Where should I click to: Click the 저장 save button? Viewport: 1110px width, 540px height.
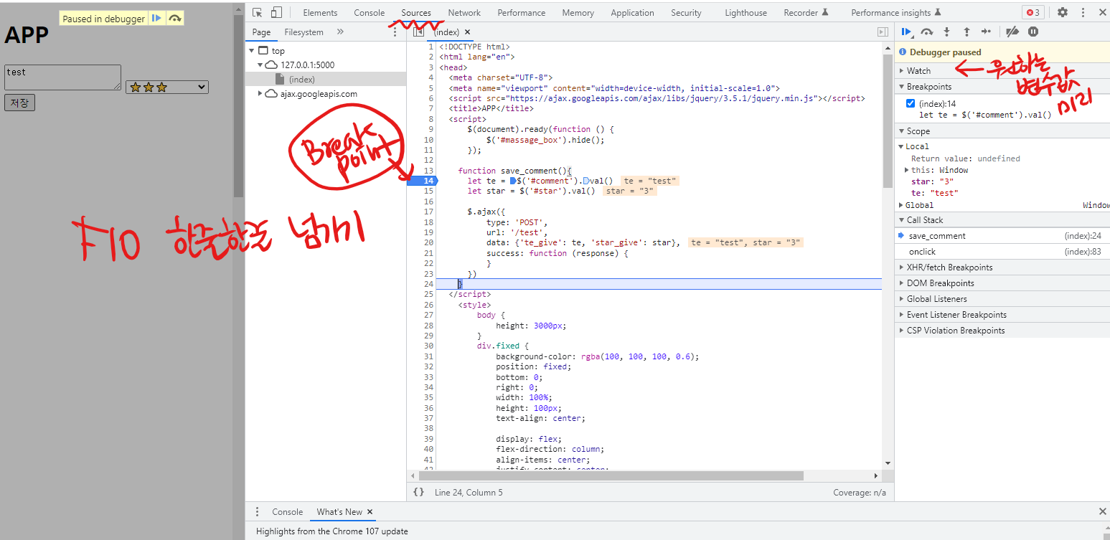click(x=19, y=103)
